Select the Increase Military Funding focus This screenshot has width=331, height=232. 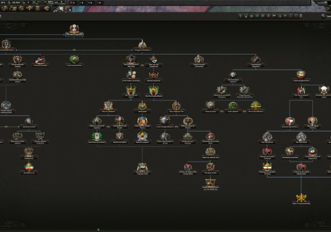[17, 61]
